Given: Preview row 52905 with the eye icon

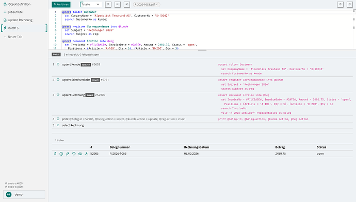Looking at the screenshot, I should 80,154.
